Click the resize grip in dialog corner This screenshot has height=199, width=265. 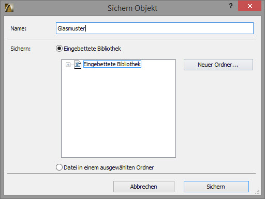click(257, 192)
